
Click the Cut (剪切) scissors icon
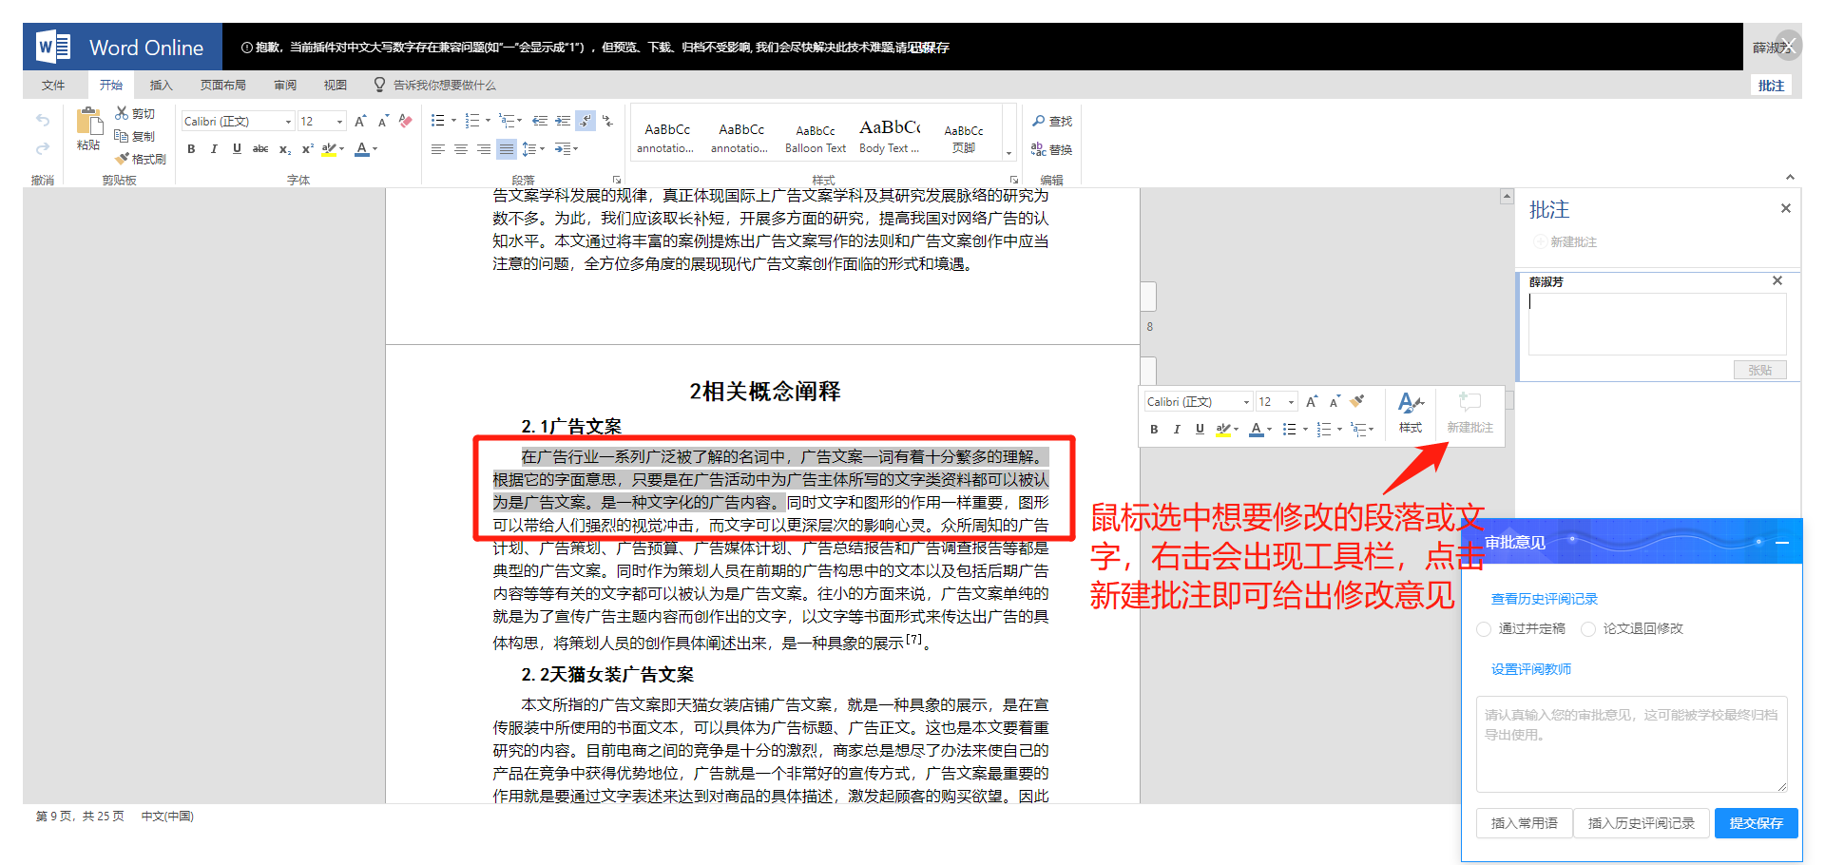coord(122,113)
